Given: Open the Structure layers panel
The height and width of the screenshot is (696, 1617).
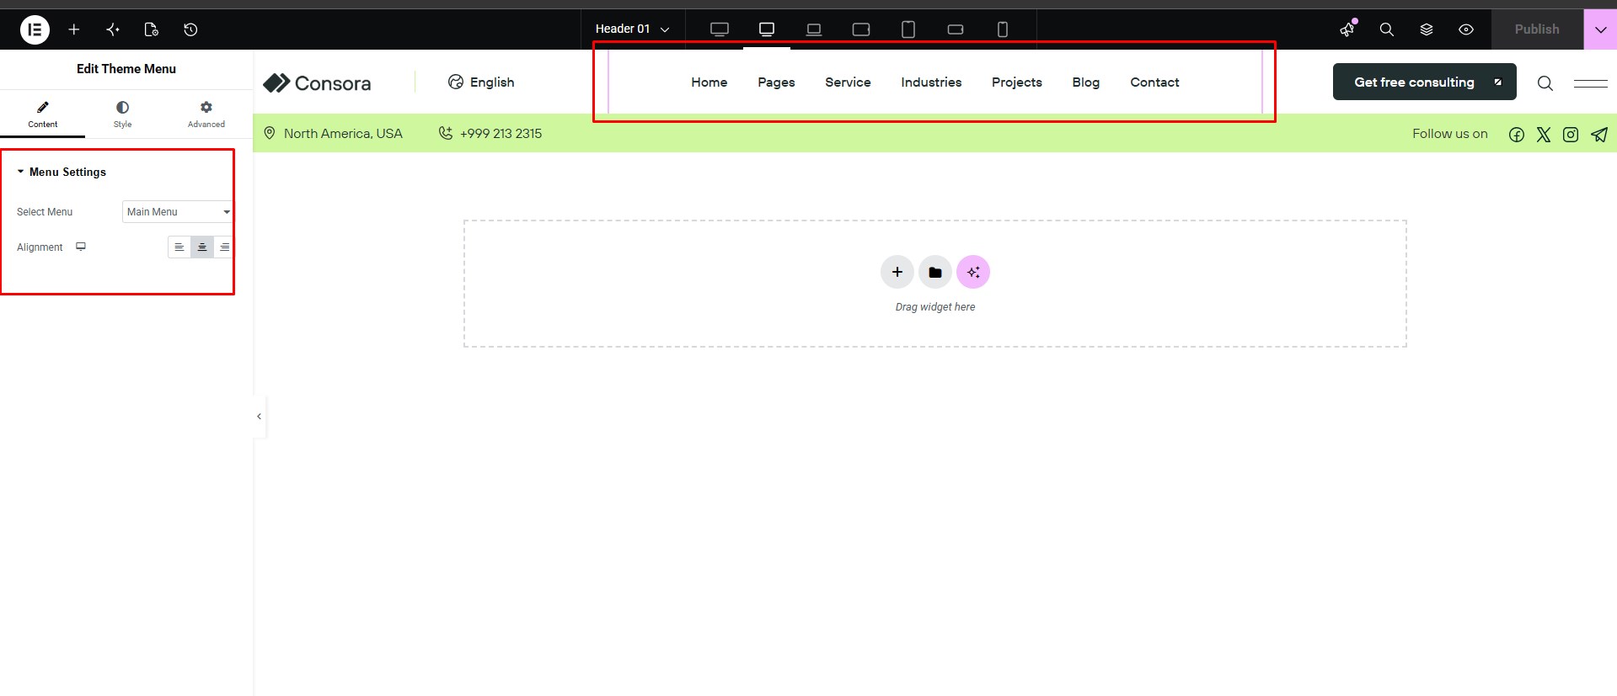Looking at the screenshot, I should (x=1427, y=29).
